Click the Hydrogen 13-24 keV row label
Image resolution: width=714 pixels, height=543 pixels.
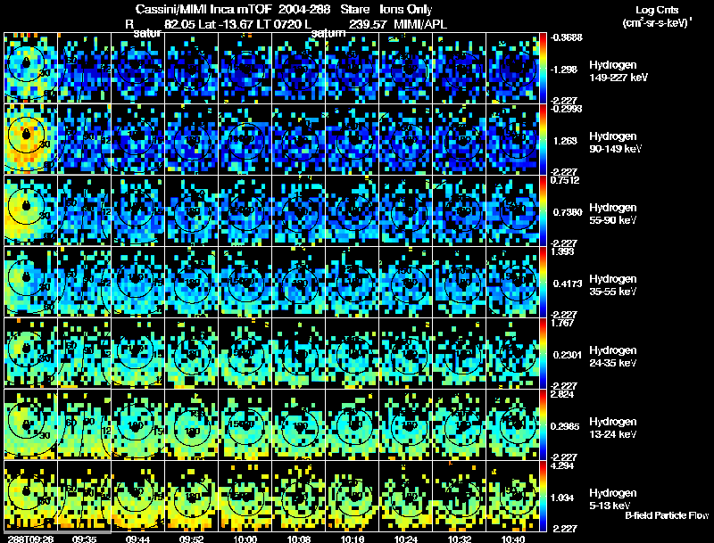tap(613, 428)
